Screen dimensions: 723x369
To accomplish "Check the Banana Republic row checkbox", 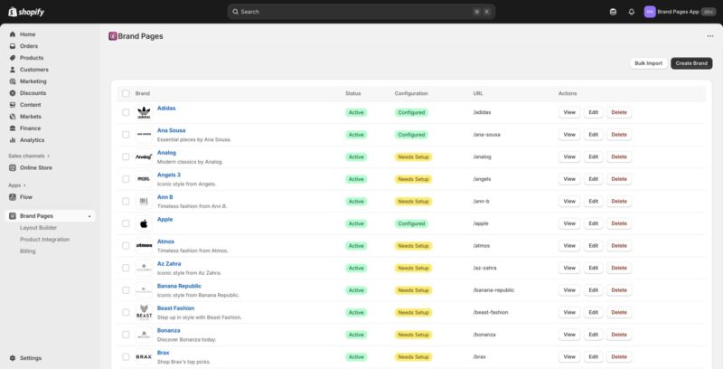I will (126, 290).
